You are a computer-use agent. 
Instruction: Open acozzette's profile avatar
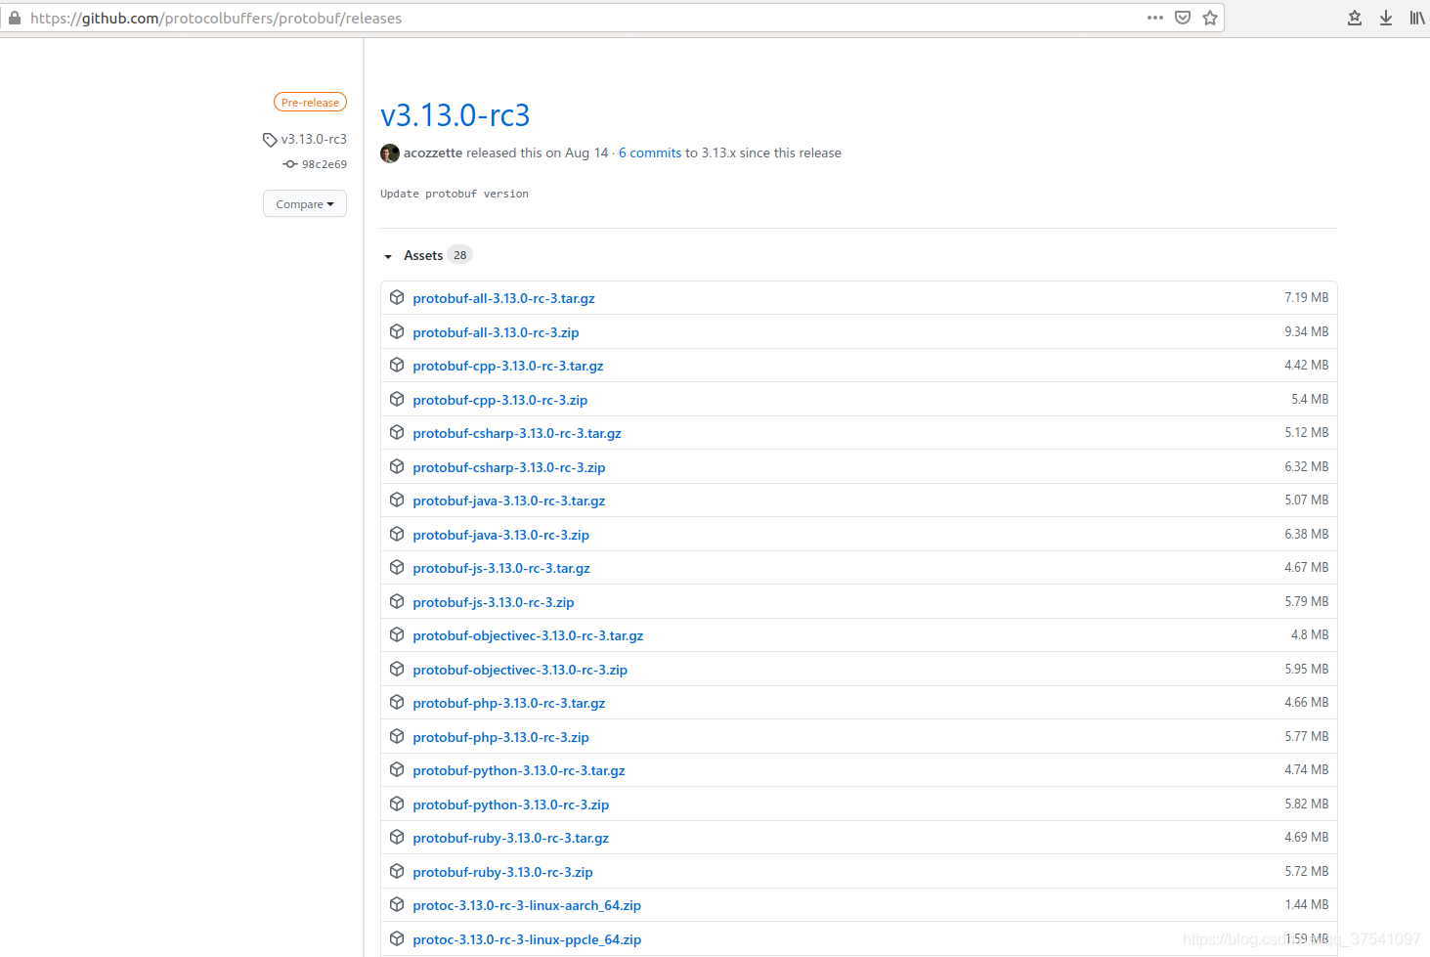point(389,152)
